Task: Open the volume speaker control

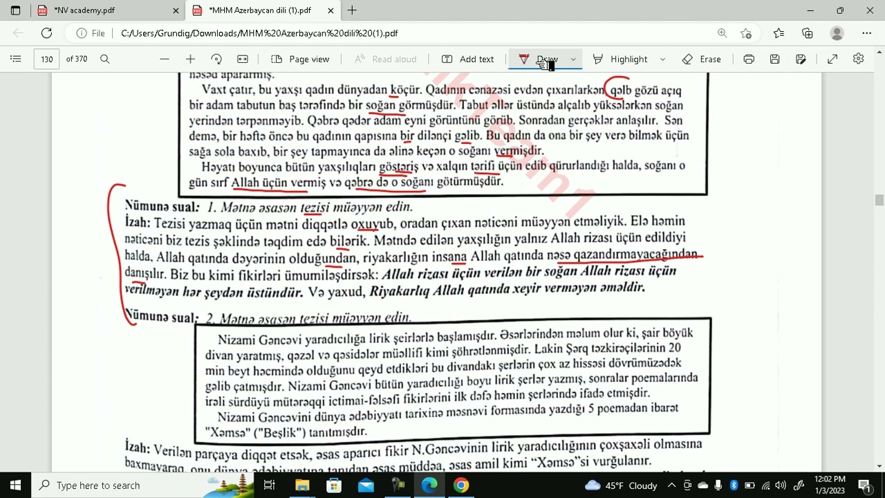Action: click(x=781, y=486)
